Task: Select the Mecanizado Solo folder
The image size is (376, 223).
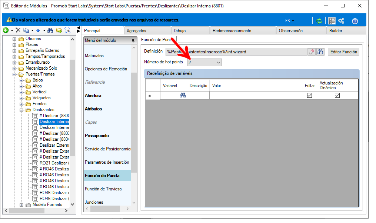Action: (41, 68)
